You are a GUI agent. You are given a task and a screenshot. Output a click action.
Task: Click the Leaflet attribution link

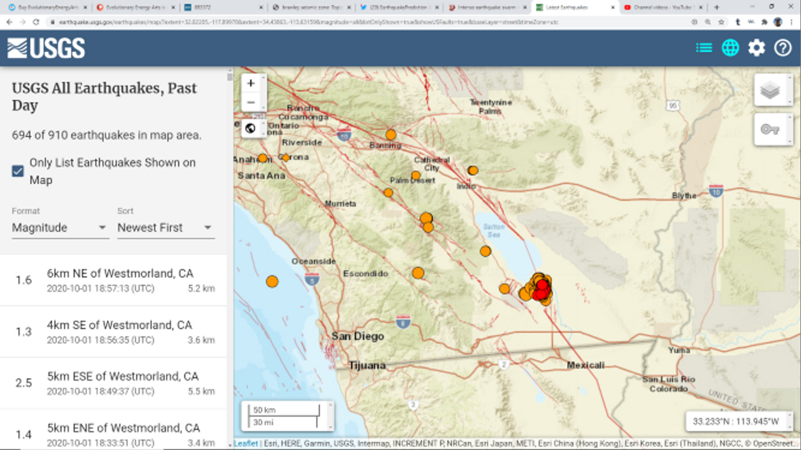click(245, 444)
